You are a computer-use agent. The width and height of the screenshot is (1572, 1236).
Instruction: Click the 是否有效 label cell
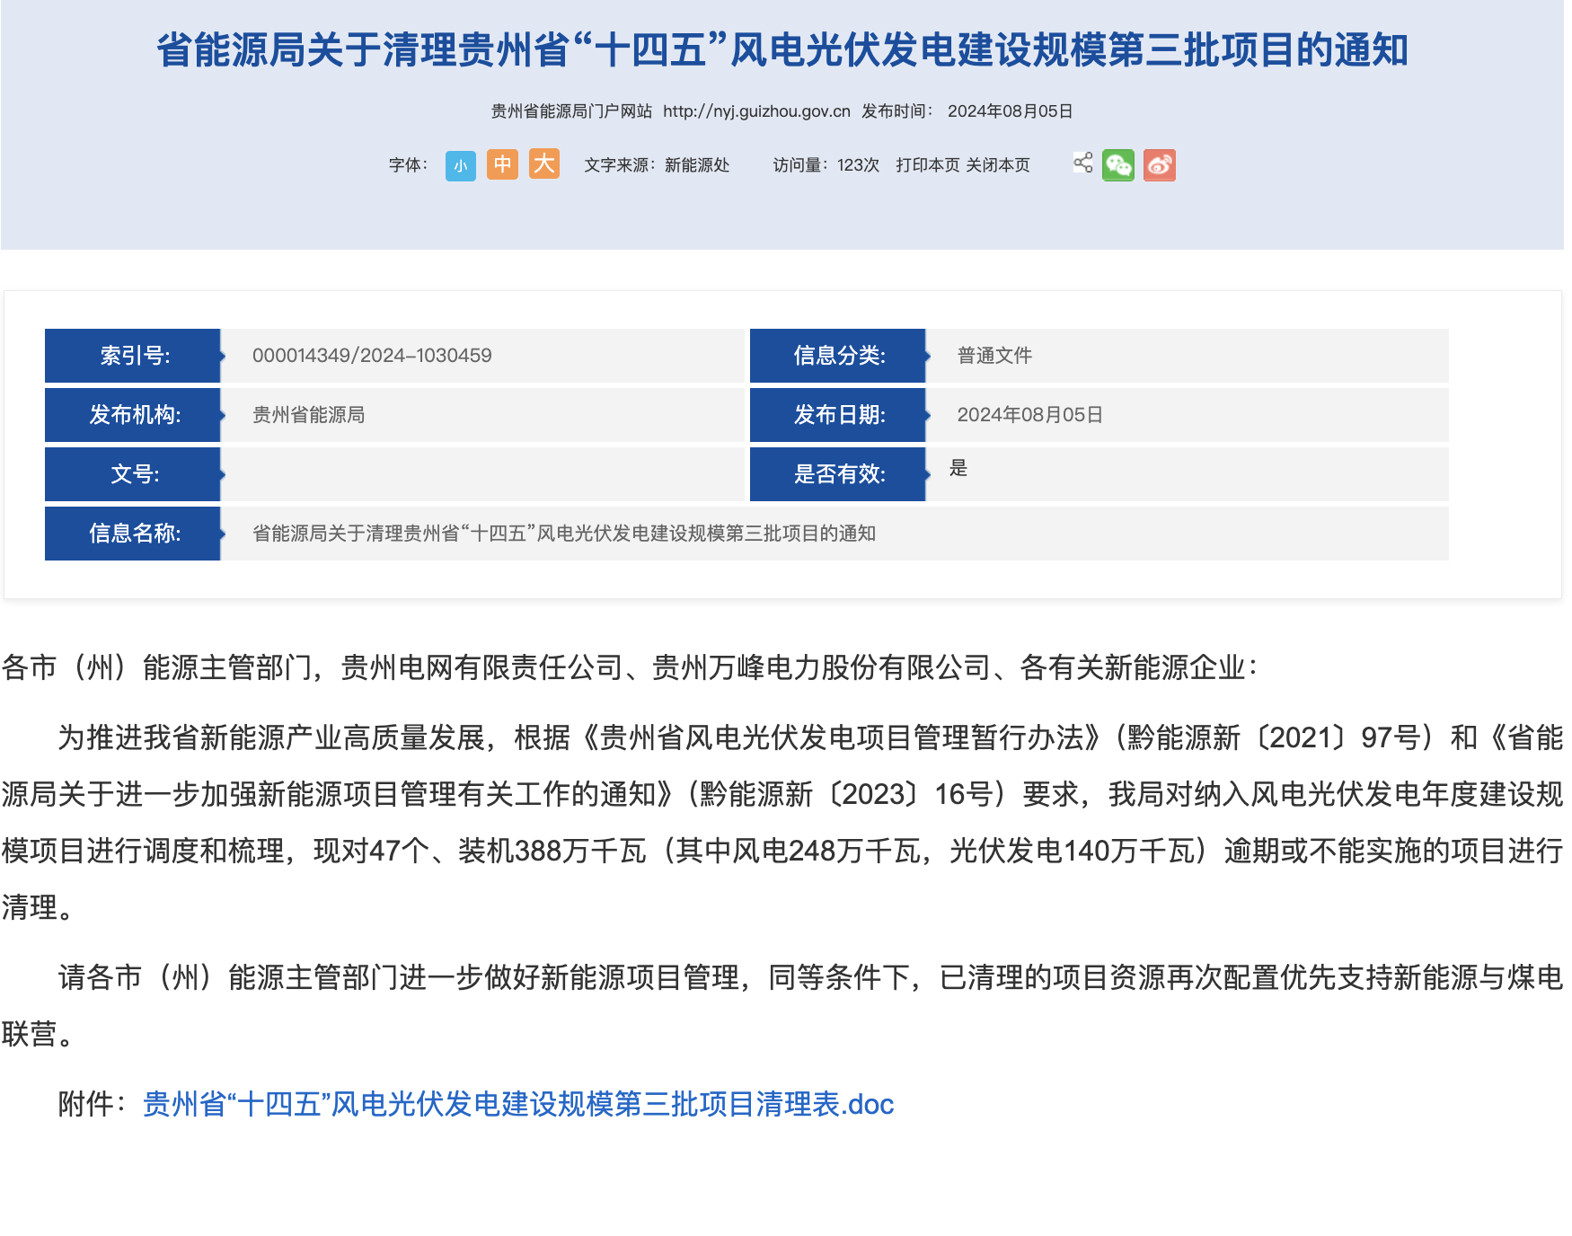pos(838,474)
